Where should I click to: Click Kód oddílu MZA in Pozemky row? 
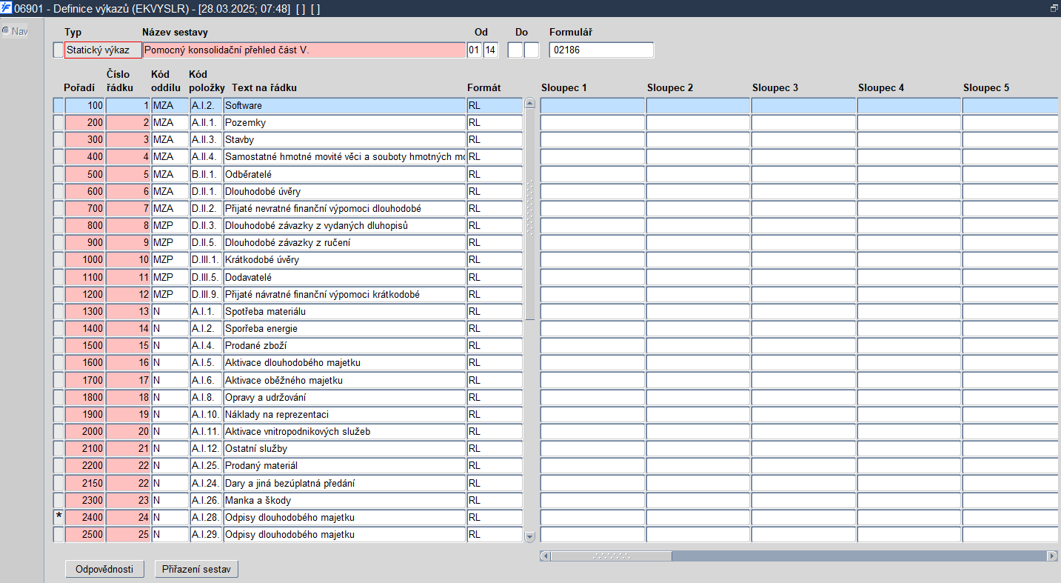[170, 122]
